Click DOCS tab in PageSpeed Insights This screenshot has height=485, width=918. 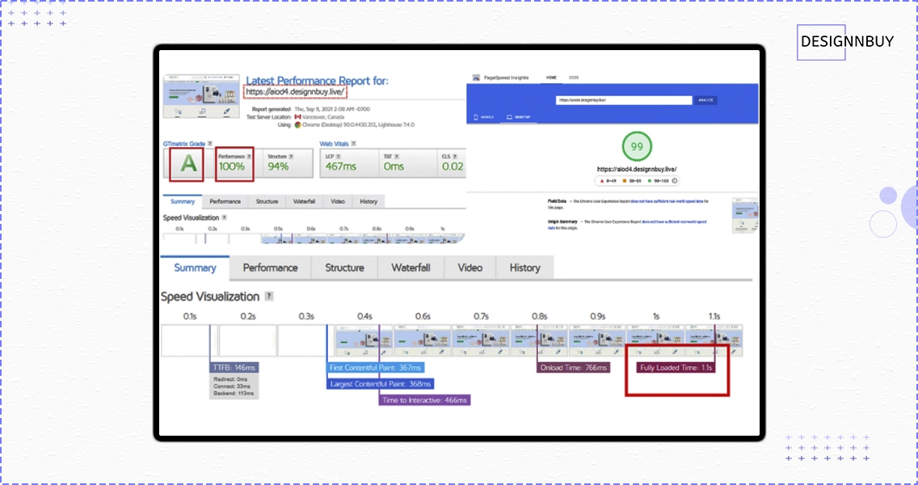coord(574,78)
